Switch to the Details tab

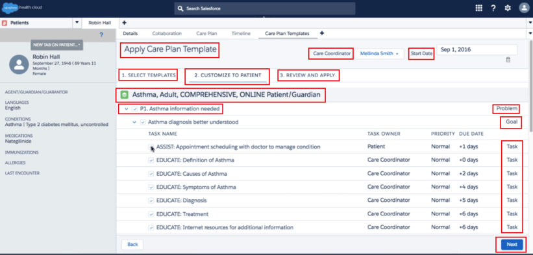point(130,33)
